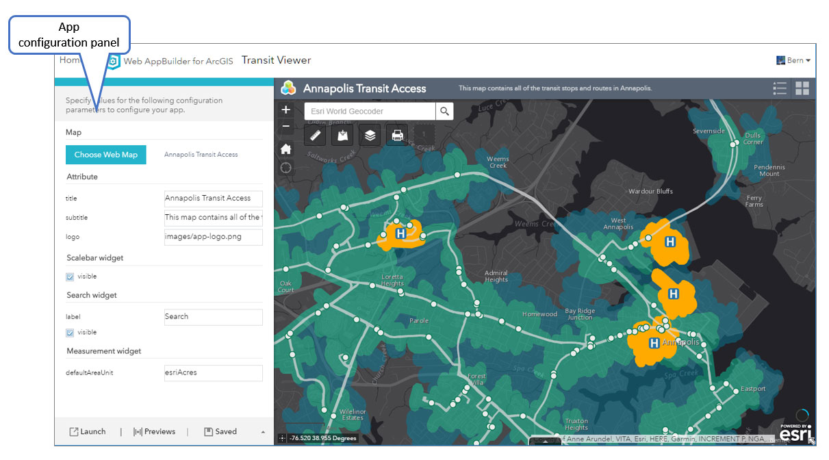The width and height of the screenshot is (829, 460).
Task: Click the Annapolis Transit Access app logo
Action: click(x=289, y=88)
